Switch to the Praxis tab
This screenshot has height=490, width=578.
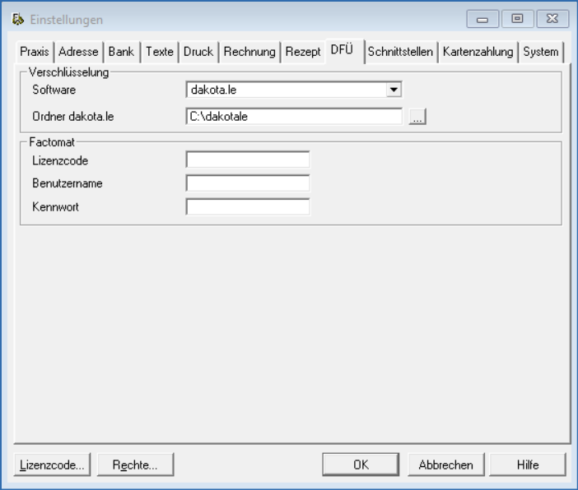(35, 52)
